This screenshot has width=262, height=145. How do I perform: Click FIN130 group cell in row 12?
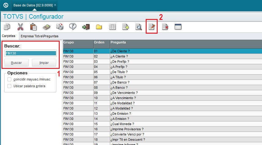click(x=78, y=108)
